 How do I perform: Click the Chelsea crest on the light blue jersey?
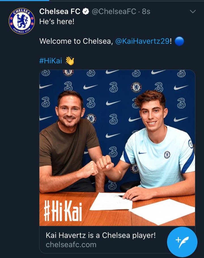(167, 155)
